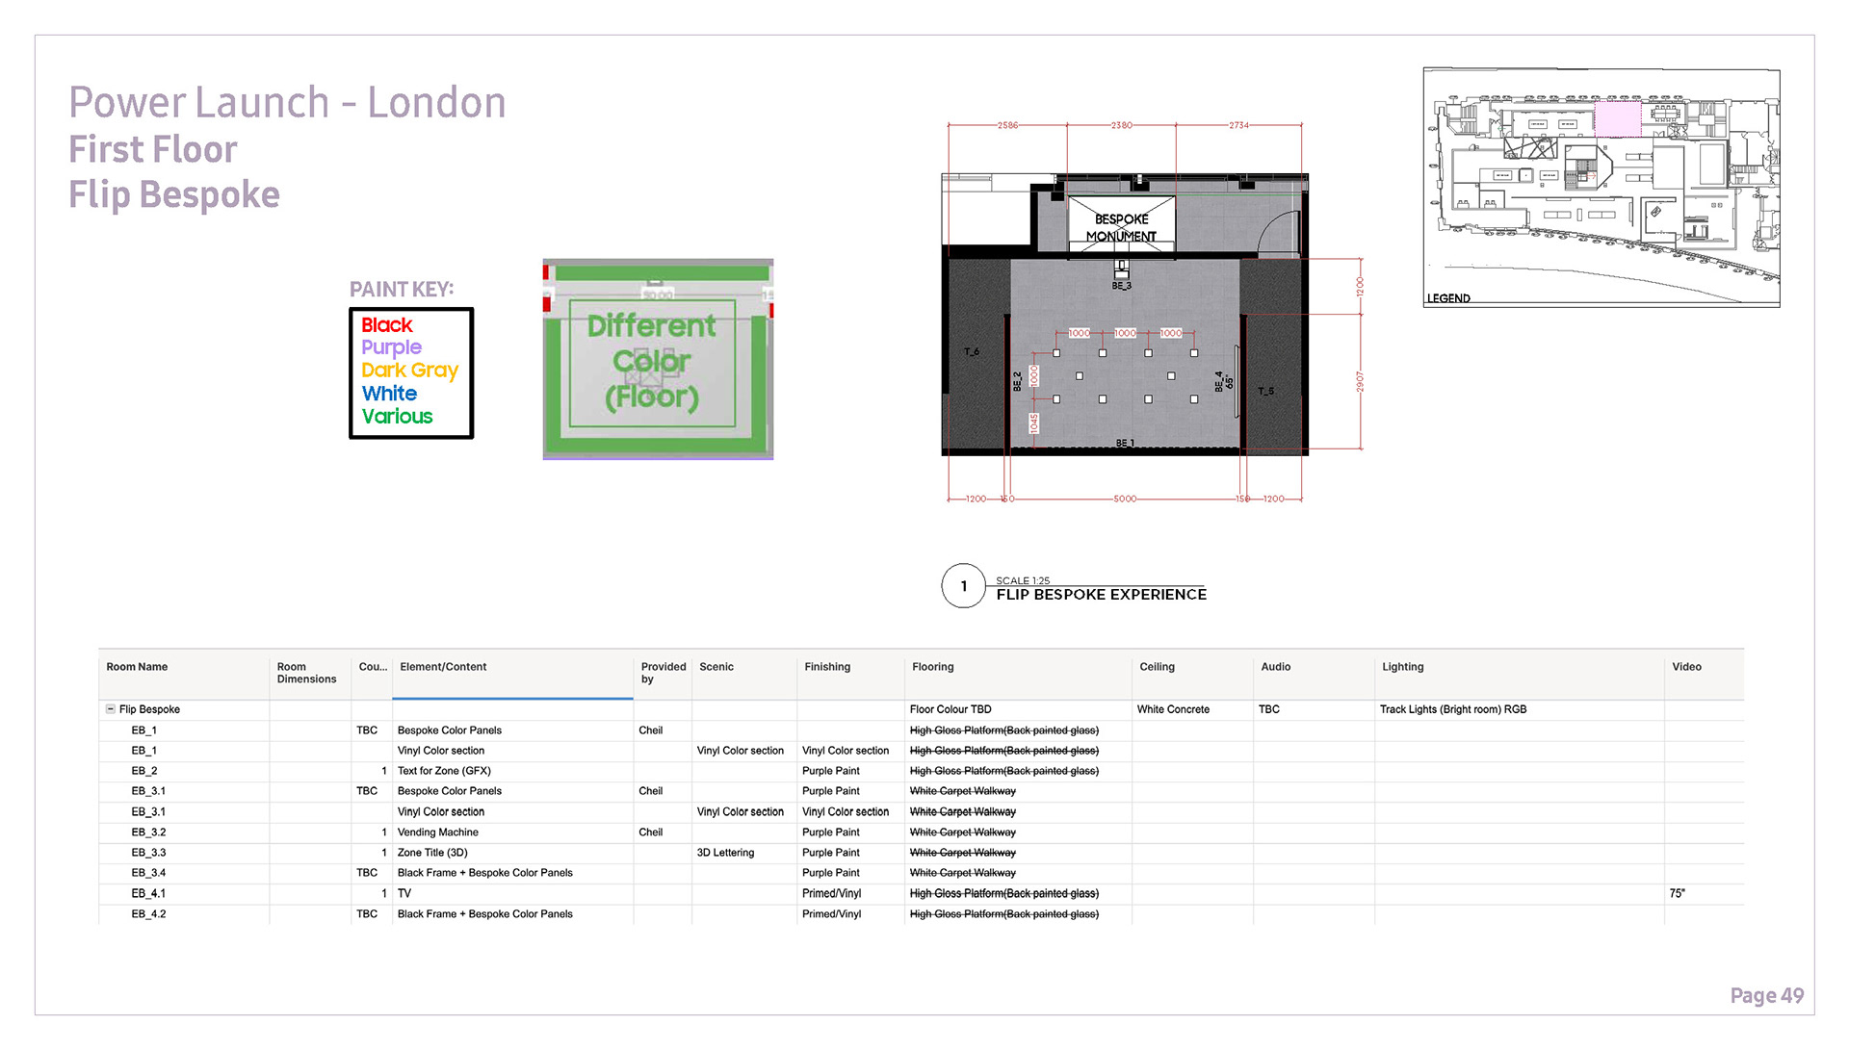Collapse the Flip Bespoke row group
1849x1050 pixels.
tap(111, 709)
